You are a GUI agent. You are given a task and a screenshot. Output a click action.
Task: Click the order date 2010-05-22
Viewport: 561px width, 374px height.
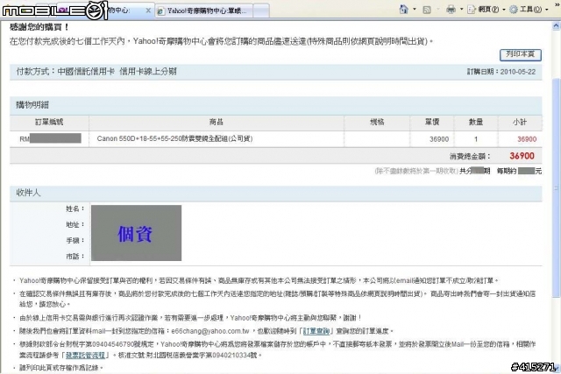518,72
